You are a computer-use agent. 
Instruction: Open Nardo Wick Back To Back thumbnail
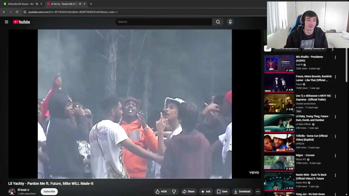coord(279,182)
